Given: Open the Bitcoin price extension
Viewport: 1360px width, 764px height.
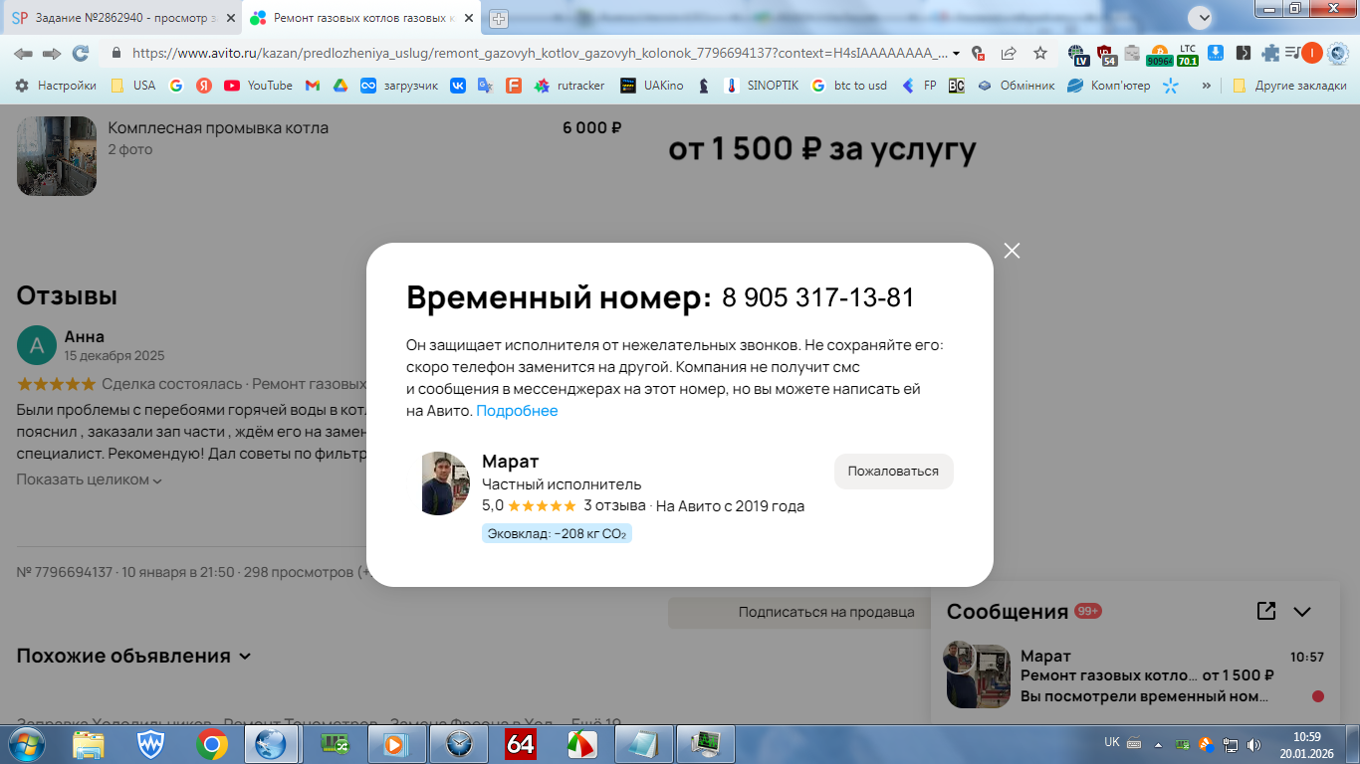Looking at the screenshot, I should click(x=1159, y=54).
